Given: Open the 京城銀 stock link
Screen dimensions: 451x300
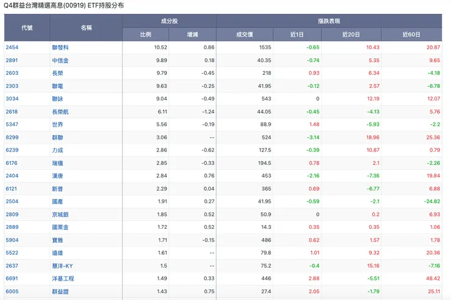Looking at the screenshot, I should 60,215.
